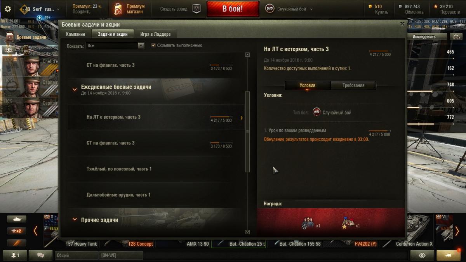Click the task list vertical scrollbar handle

tap(247, 132)
